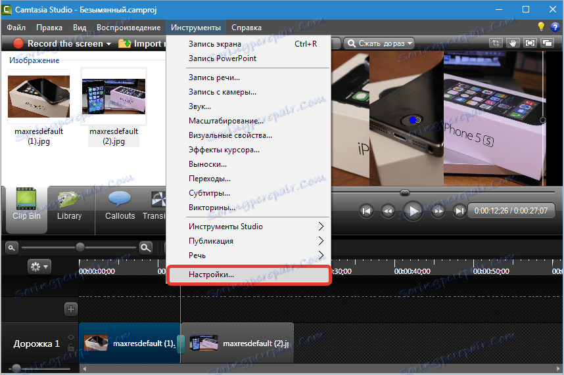The image size is (564, 375).
Task: Open the Справка menu
Action: (x=247, y=28)
